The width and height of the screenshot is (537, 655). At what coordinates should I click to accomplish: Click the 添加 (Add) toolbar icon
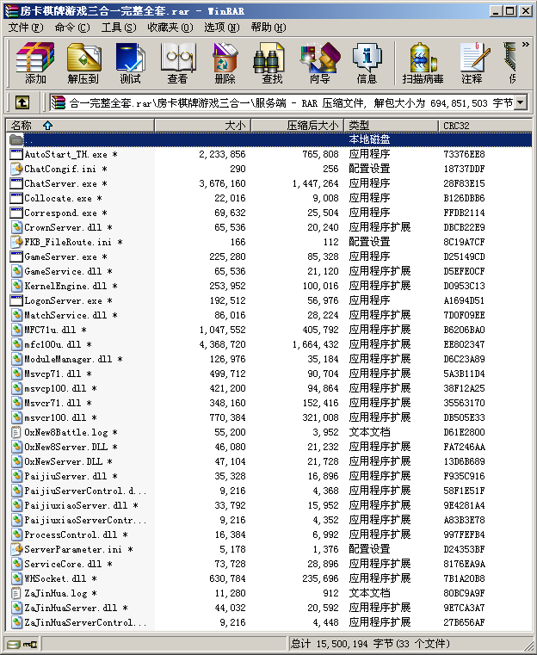tap(35, 63)
